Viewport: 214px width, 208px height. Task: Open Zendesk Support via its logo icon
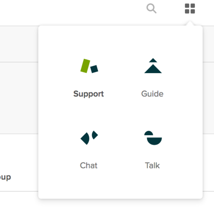click(89, 66)
